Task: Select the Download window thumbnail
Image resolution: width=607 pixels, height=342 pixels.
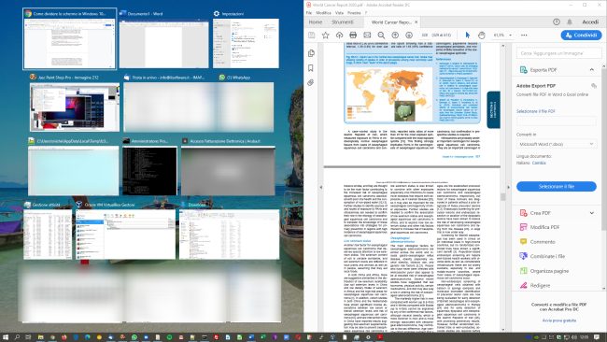Action: (x=229, y=231)
